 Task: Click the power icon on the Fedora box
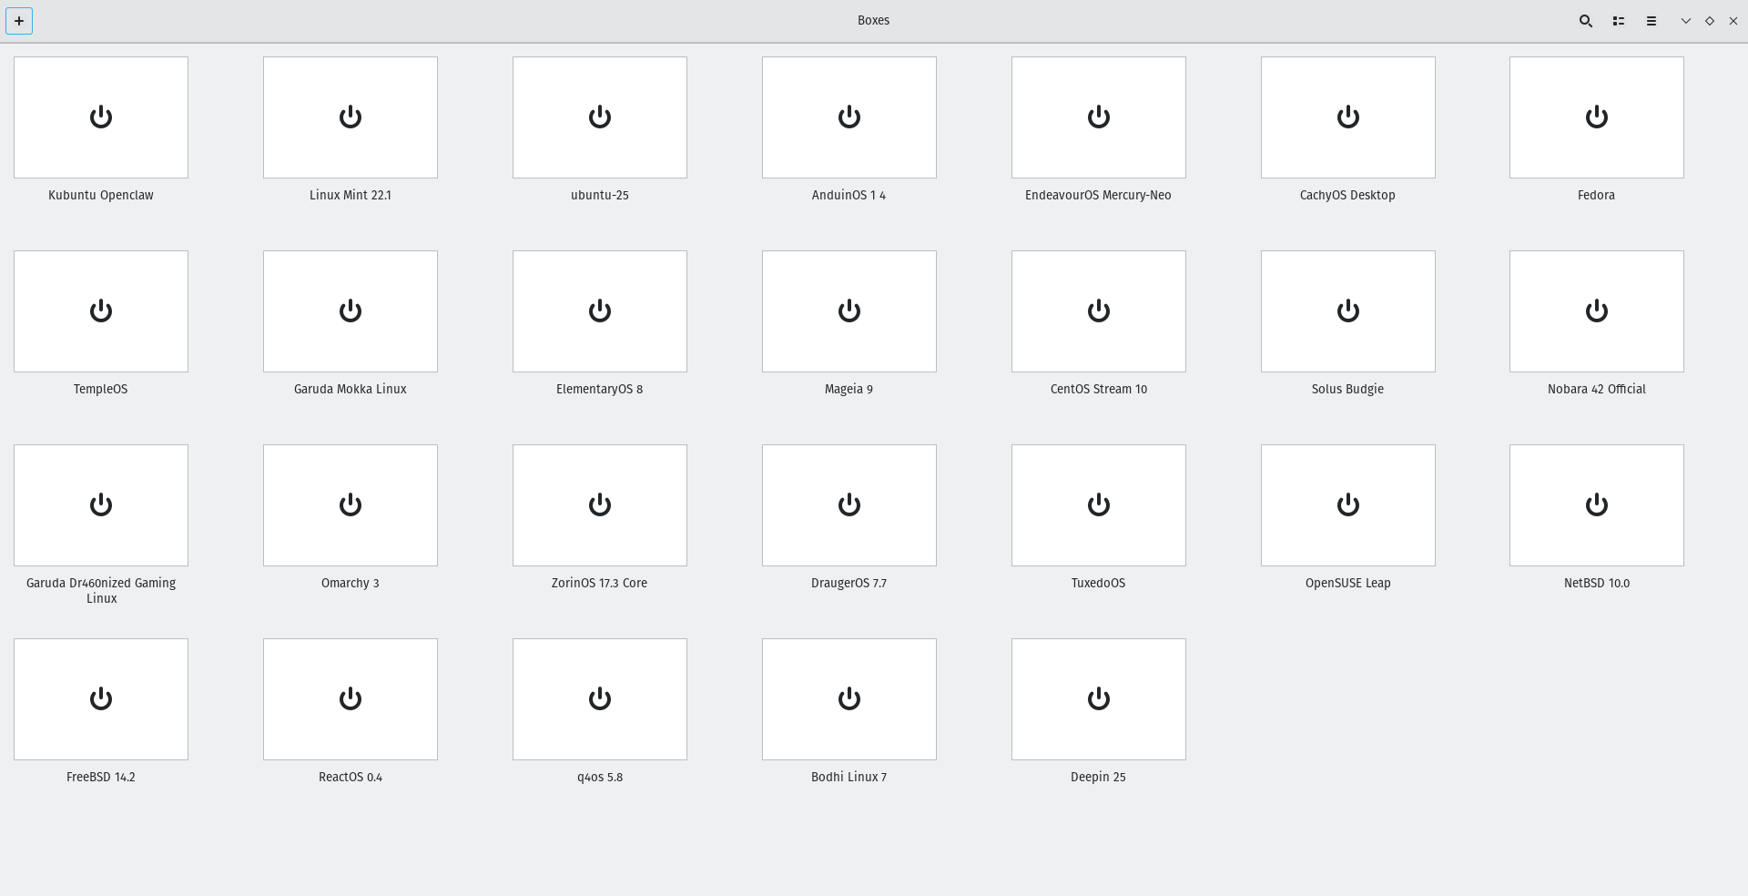pyautogui.click(x=1597, y=117)
